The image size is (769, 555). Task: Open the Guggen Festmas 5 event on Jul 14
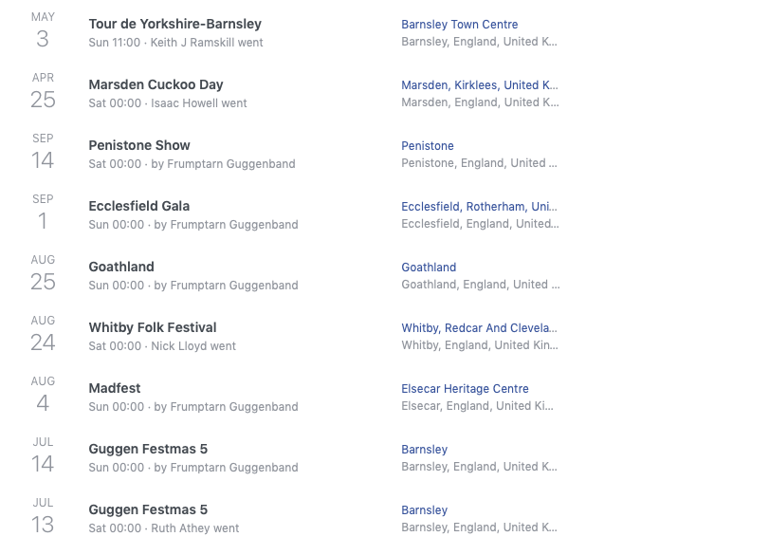coord(148,449)
